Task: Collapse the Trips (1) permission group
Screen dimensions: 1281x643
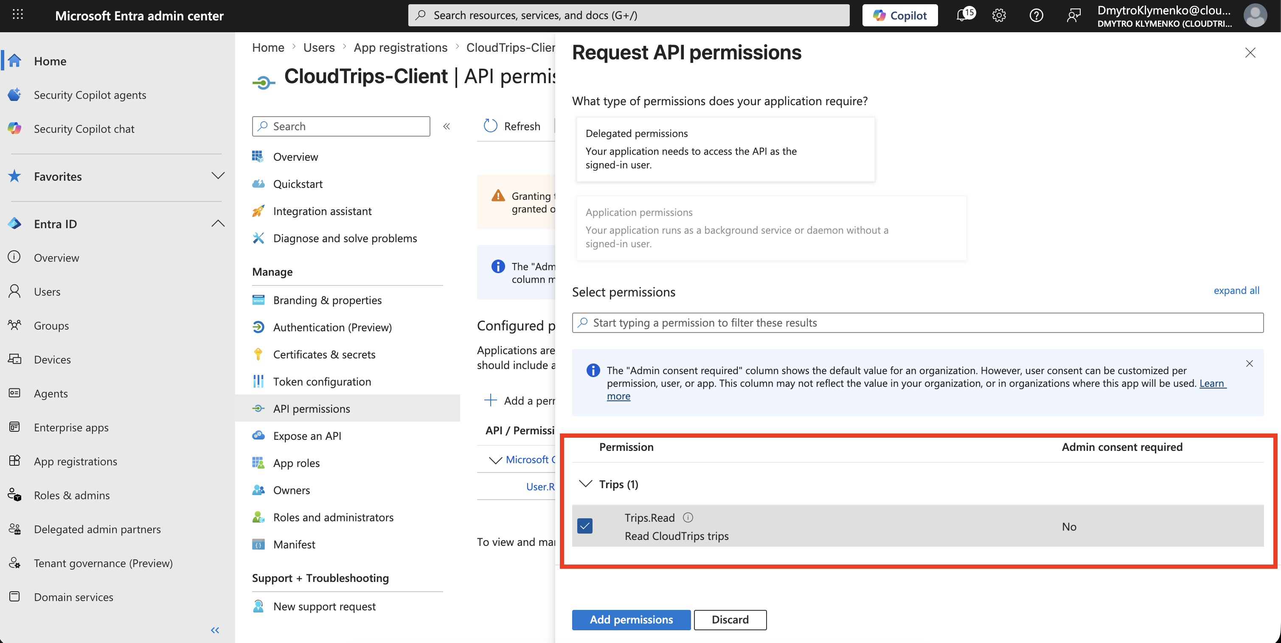Action: (x=586, y=484)
